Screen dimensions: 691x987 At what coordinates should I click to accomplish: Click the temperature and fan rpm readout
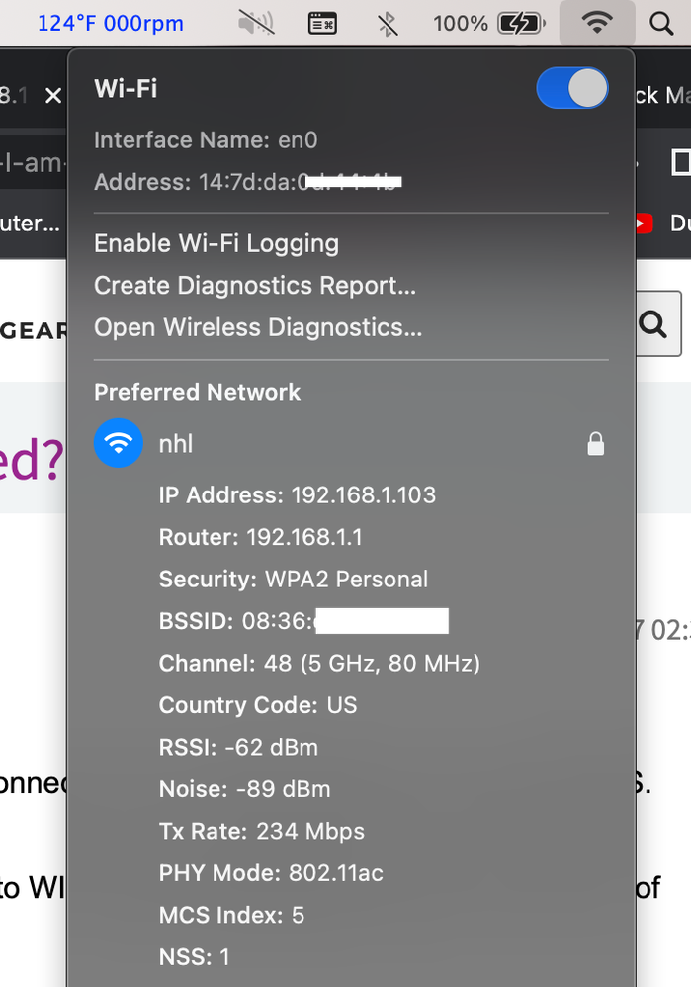tap(111, 23)
